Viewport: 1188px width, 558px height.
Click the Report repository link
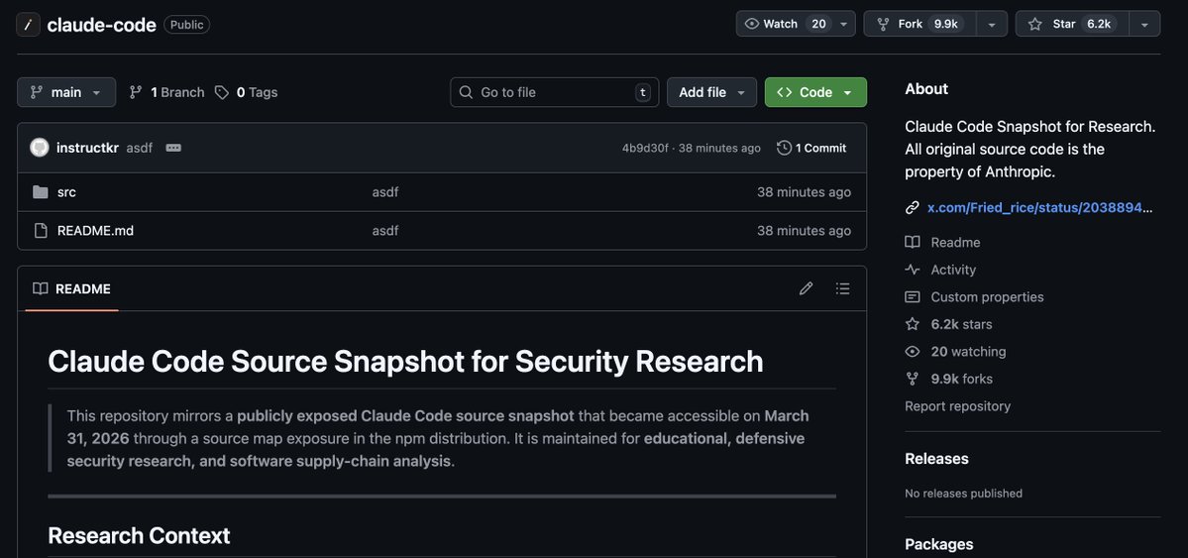[x=958, y=406]
